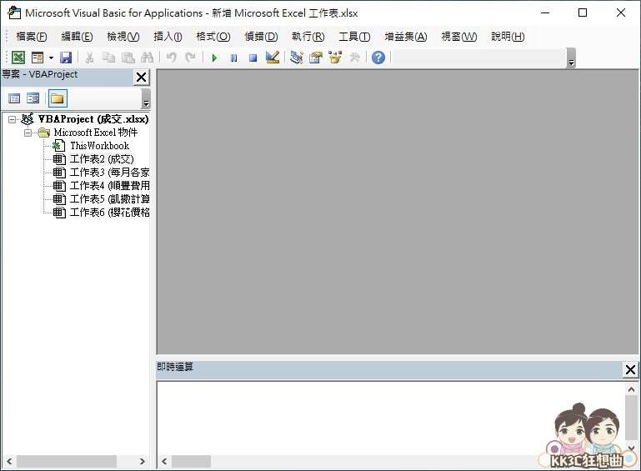This screenshot has width=641, height=471.
Task: Click the immediate window scroll up arrow
Action: click(x=631, y=389)
